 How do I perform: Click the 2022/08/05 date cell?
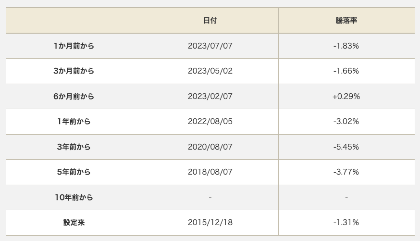(210, 122)
